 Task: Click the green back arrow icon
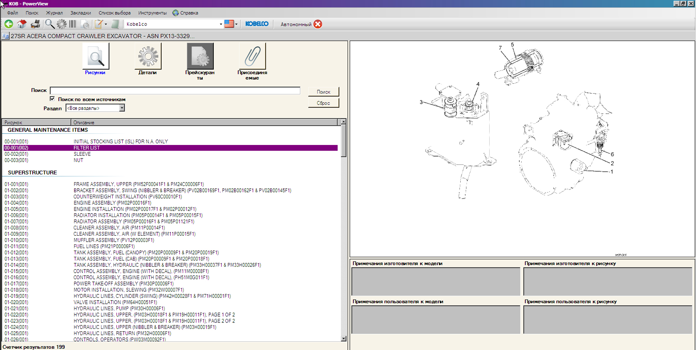point(9,24)
